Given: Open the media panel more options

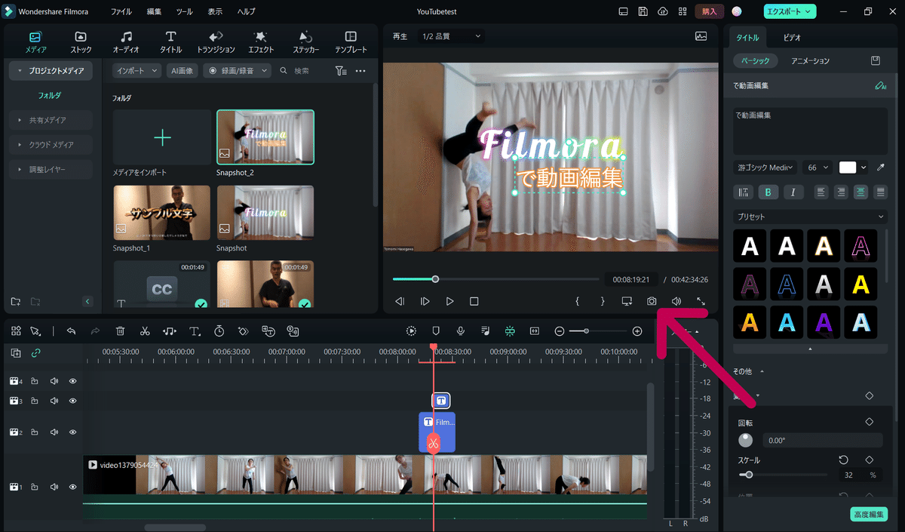Looking at the screenshot, I should click(360, 71).
